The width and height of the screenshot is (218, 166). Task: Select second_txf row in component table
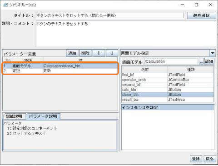(x=168, y=85)
